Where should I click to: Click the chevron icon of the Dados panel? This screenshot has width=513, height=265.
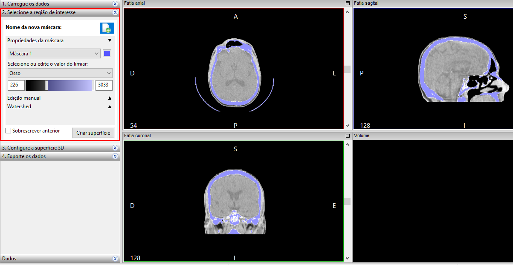coord(115,259)
